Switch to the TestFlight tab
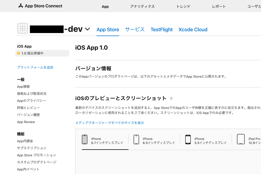The image size is (261, 174). (x=161, y=30)
